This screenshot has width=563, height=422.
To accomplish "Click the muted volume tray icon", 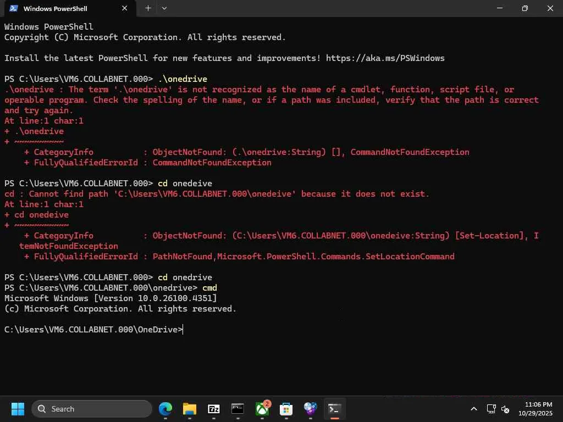I will point(505,409).
